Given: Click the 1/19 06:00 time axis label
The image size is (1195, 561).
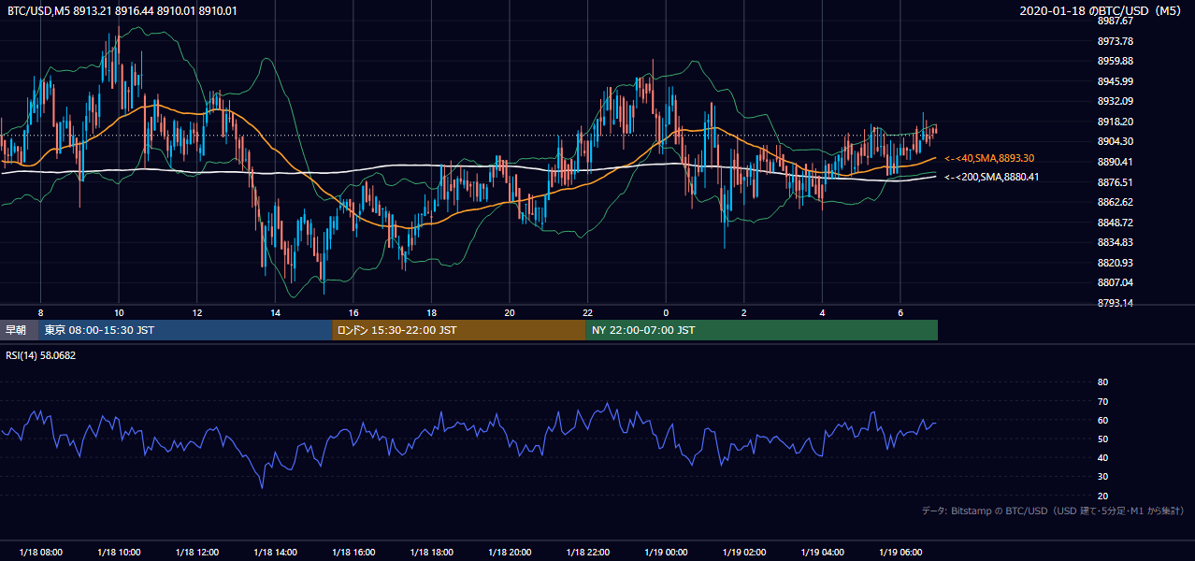Looking at the screenshot, I should 900,553.
